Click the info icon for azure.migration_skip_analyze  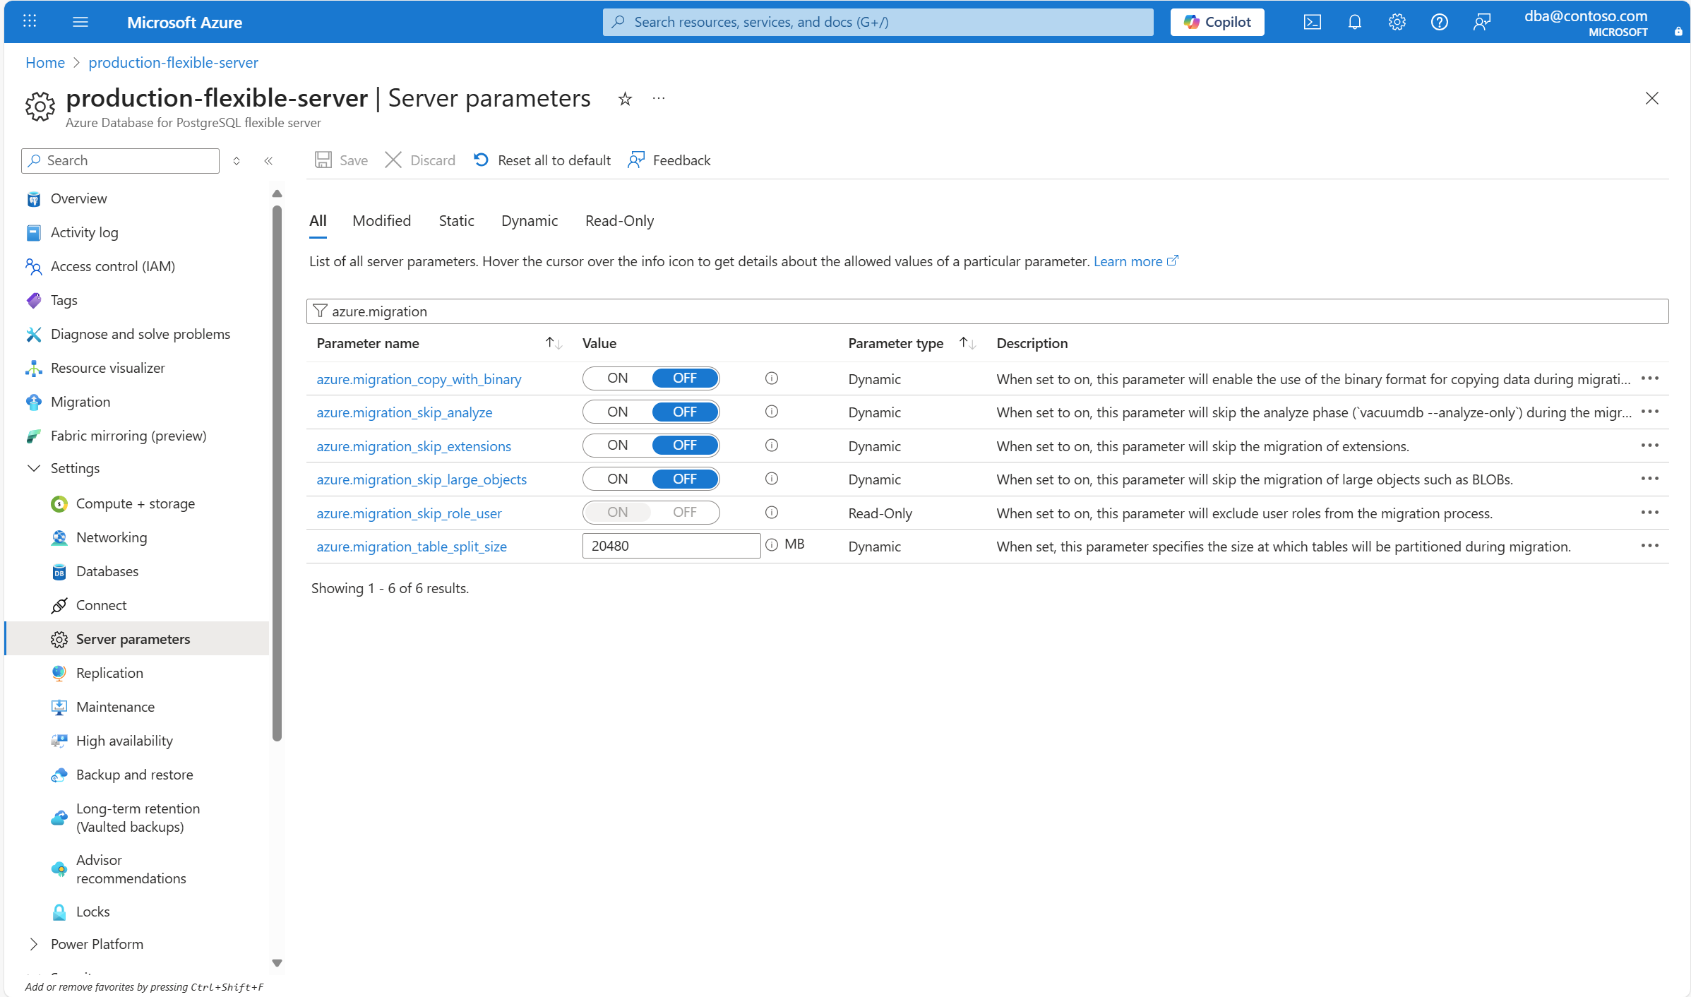pyautogui.click(x=772, y=412)
